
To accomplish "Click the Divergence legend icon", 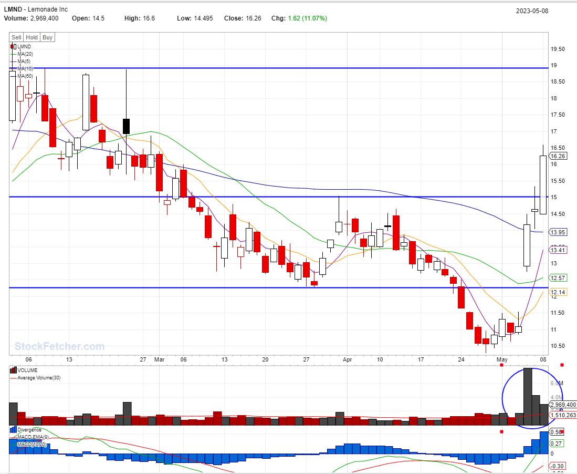I will 13,429.
